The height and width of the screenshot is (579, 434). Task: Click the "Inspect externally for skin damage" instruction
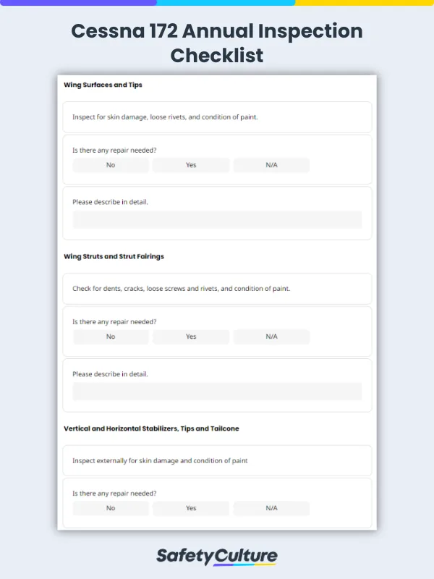[160, 460]
